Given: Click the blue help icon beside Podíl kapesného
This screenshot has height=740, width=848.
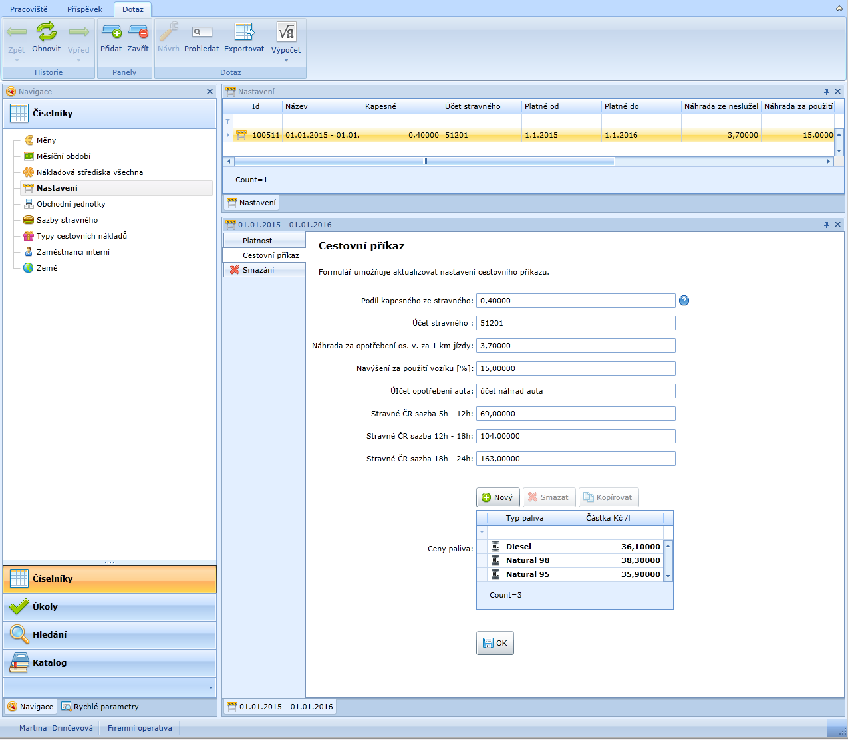Looking at the screenshot, I should pyautogui.click(x=684, y=301).
